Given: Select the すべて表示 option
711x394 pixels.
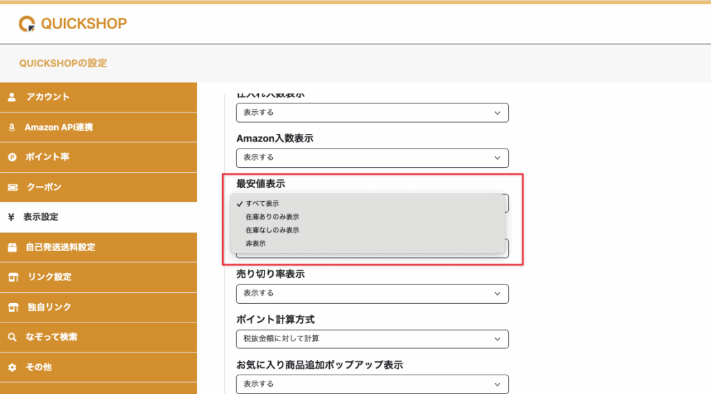Looking at the screenshot, I should 262,203.
